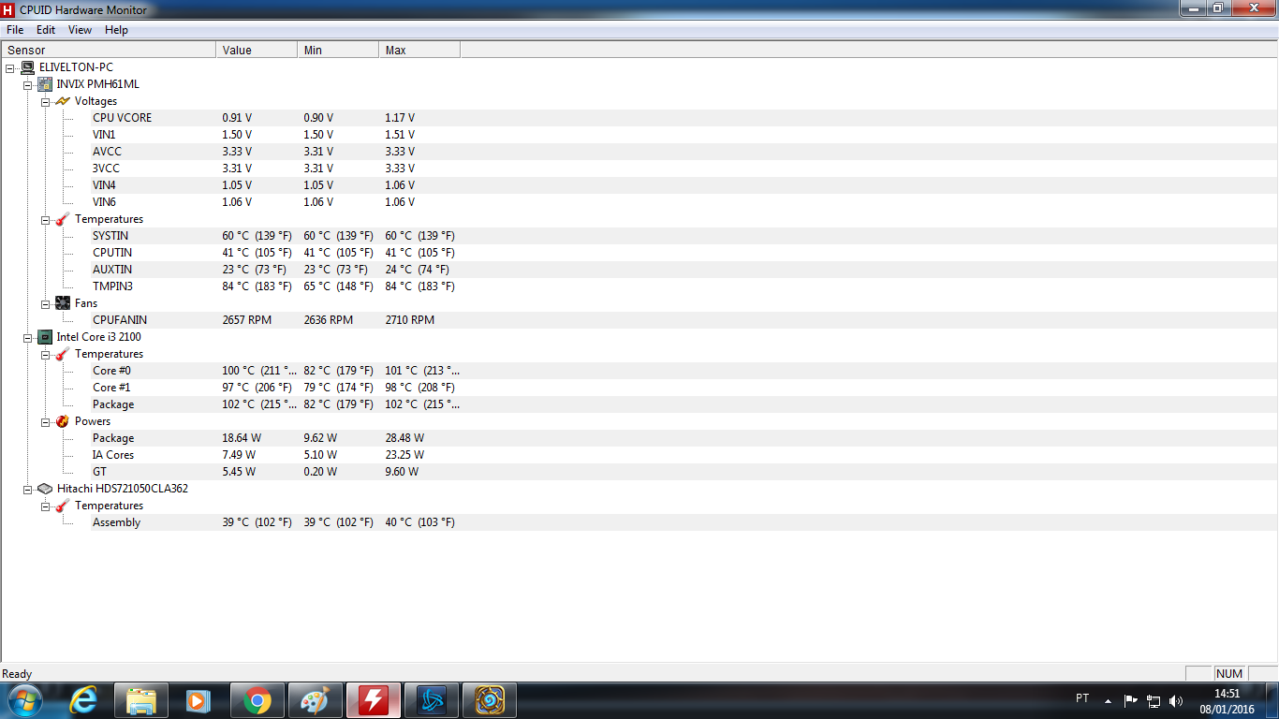Open the Help menu
Screen dimensions: 1279x719
116,30
